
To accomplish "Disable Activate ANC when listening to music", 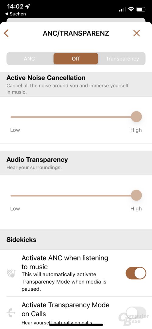I will click(x=136, y=273).
